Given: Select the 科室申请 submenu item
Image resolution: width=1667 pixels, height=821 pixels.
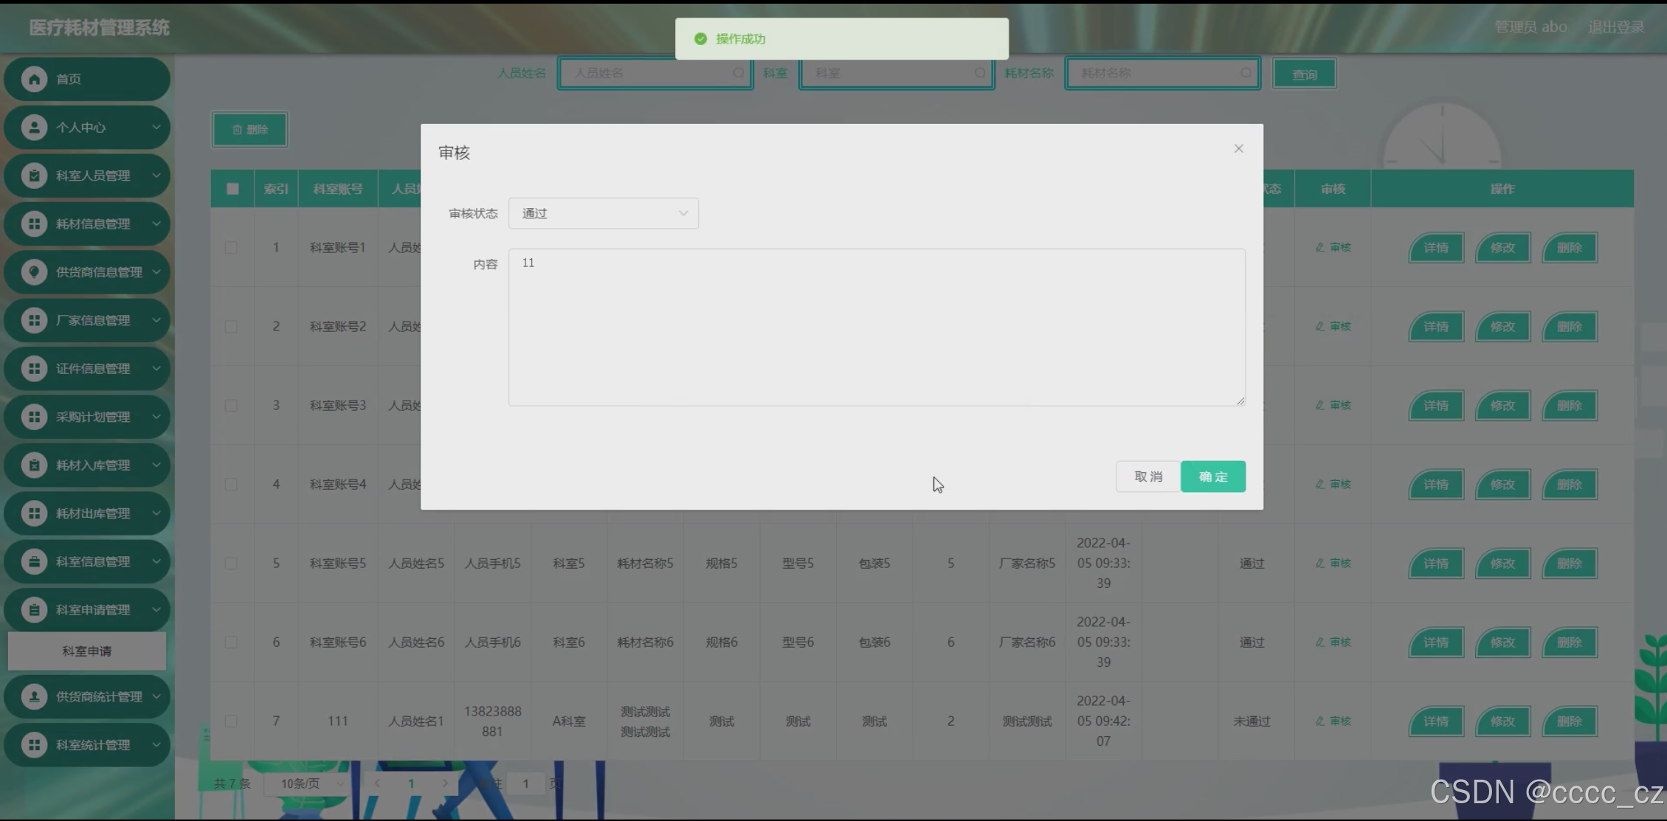Looking at the screenshot, I should click(87, 651).
